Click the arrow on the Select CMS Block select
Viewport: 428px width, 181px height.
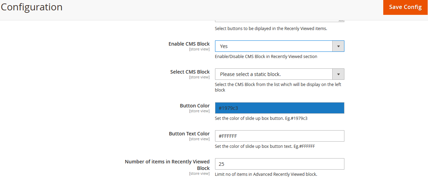(338, 74)
